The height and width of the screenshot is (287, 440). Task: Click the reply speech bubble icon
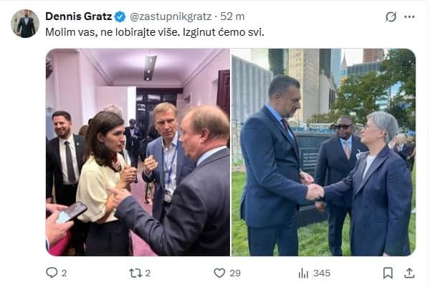[52, 273]
